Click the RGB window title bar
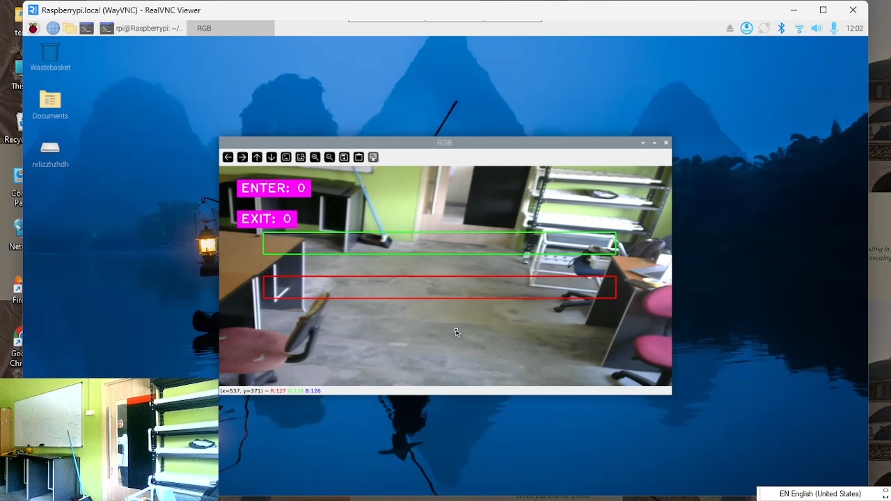Viewport: 891px width, 501px height. 444,143
